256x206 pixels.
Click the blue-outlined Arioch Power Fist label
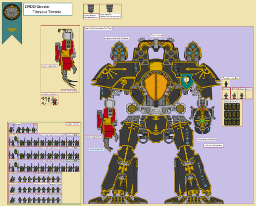[x=97, y=150]
